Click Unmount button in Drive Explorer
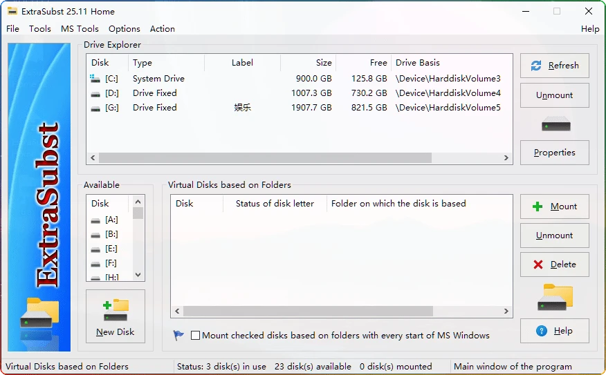Screen dimensions: 606x375 point(554,95)
